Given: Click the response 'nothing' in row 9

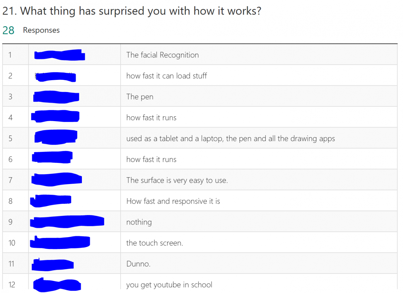Looking at the screenshot, I should pyautogui.click(x=139, y=222).
